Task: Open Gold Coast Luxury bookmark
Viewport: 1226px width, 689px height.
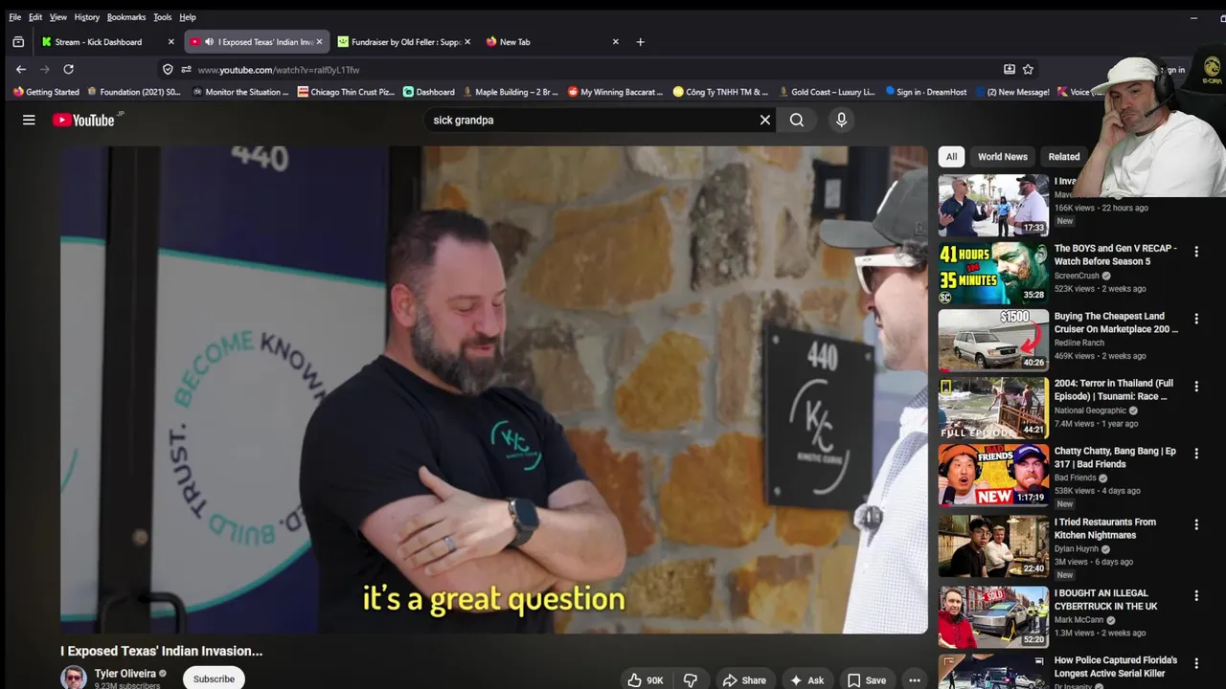Action: pyautogui.click(x=827, y=92)
